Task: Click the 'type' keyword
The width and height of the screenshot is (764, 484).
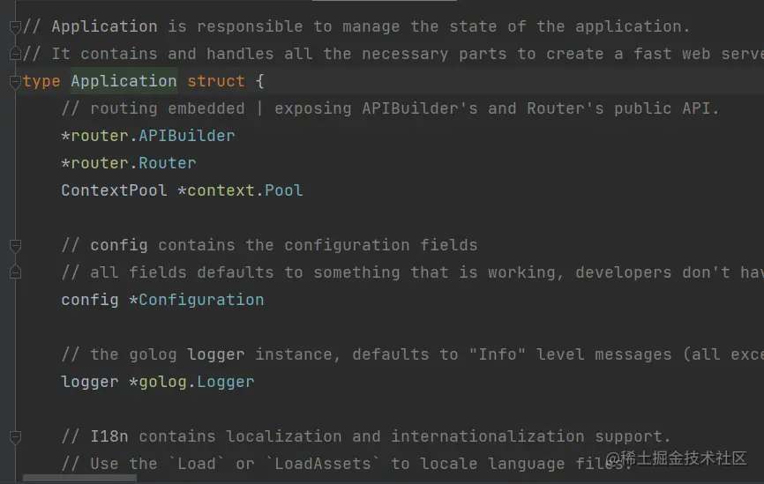Action: [41, 81]
